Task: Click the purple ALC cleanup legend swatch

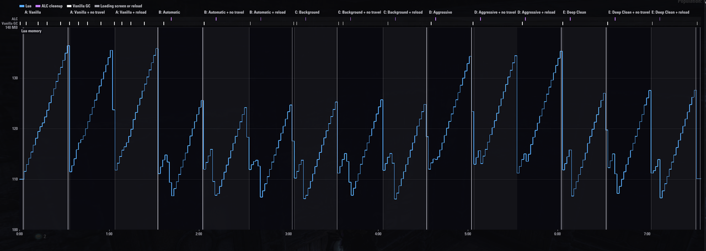Action: tap(38, 6)
